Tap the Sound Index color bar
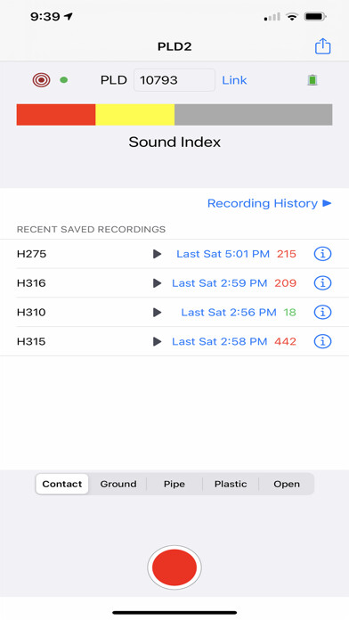The image size is (349, 620). pyautogui.click(x=174, y=115)
